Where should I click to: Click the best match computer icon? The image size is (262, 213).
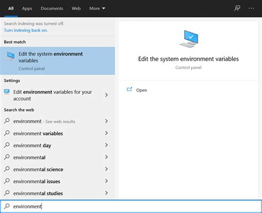(x=9, y=56)
